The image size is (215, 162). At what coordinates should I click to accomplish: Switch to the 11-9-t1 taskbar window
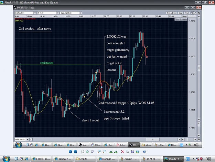click(151, 159)
